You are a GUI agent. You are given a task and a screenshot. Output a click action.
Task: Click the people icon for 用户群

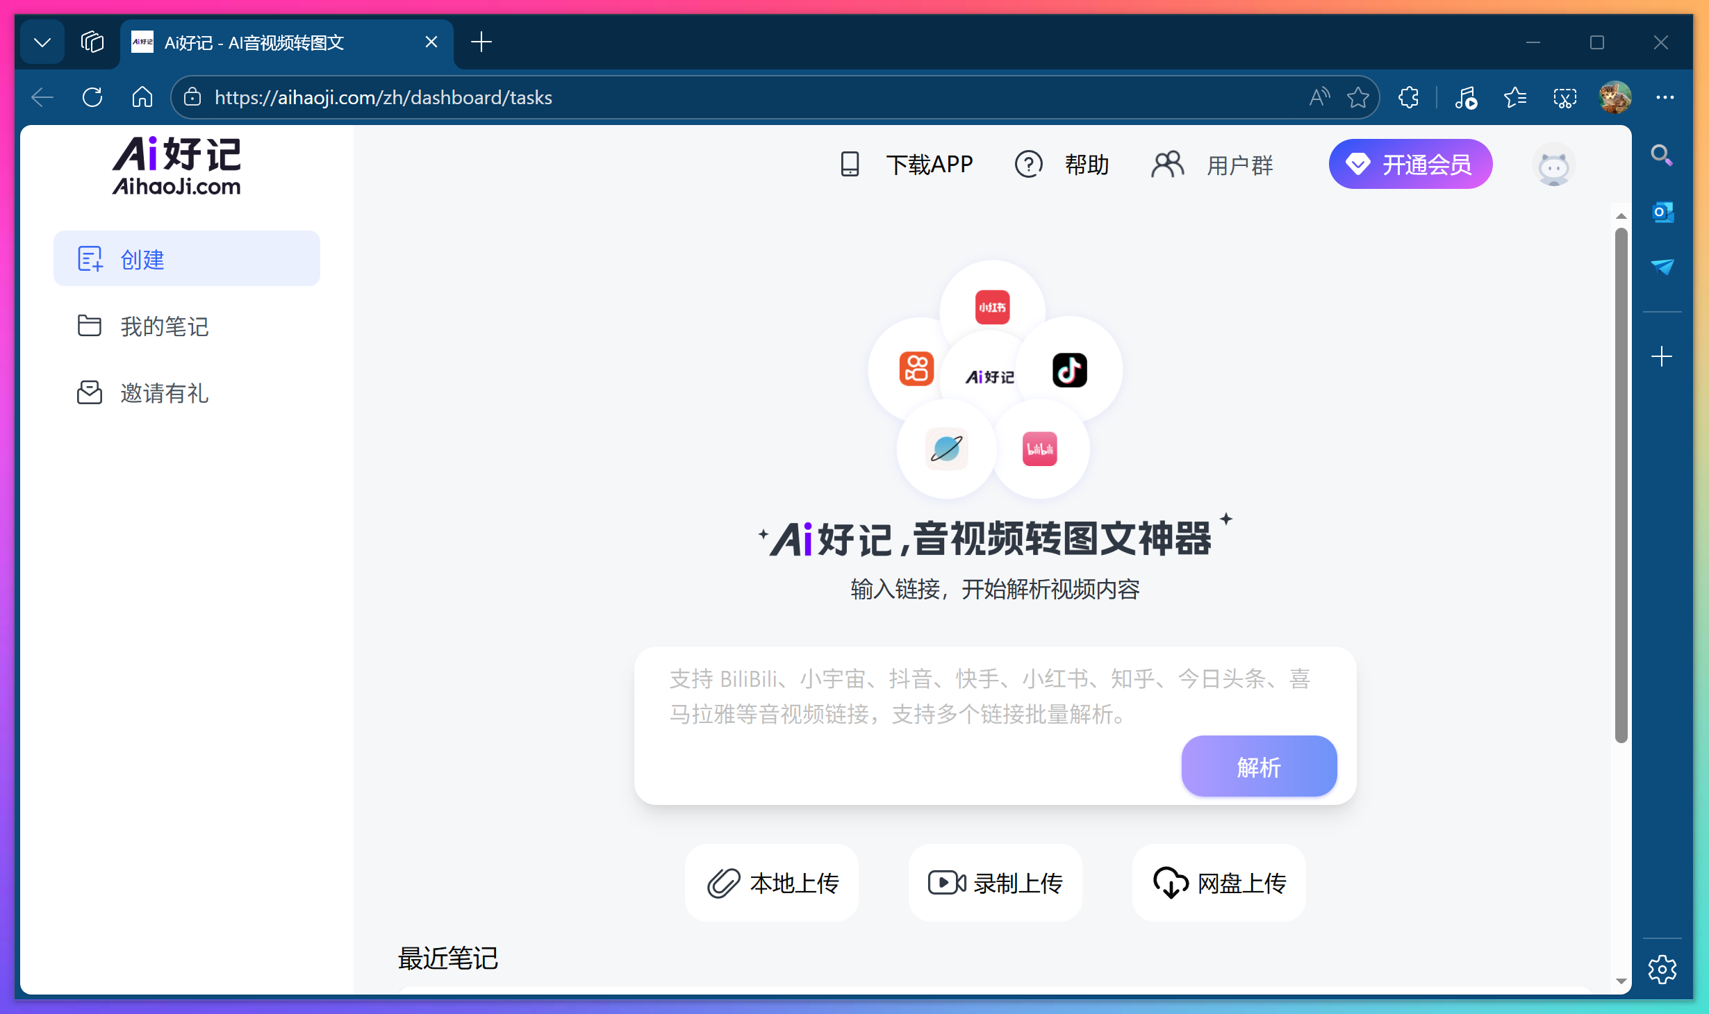tap(1167, 165)
